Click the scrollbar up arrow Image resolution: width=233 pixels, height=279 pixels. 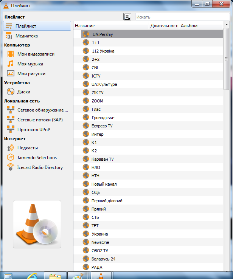(227, 25)
